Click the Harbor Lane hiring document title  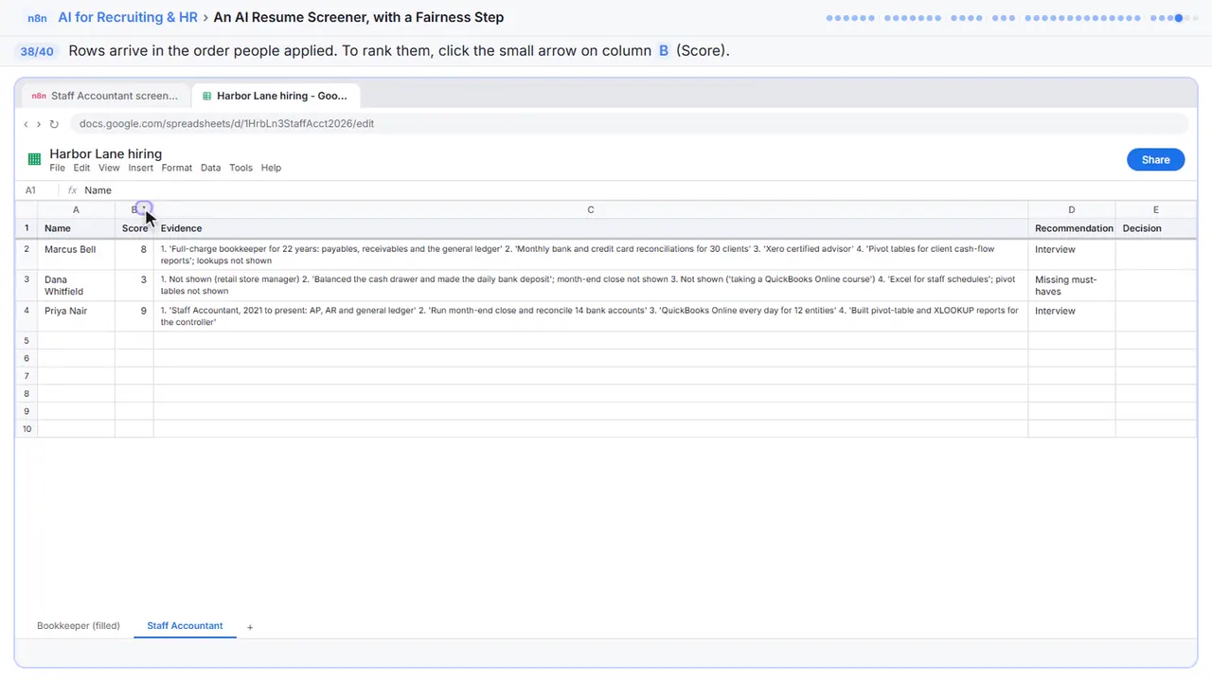(x=105, y=153)
